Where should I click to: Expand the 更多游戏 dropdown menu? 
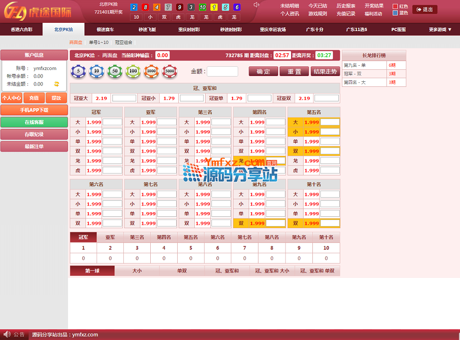(440, 29)
